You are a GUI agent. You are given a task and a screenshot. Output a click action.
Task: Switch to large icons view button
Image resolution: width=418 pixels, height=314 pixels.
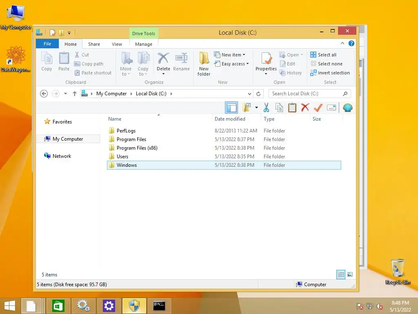click(x=350, y=274)
